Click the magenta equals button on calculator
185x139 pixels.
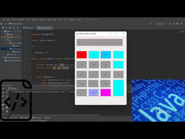point(106,93)
